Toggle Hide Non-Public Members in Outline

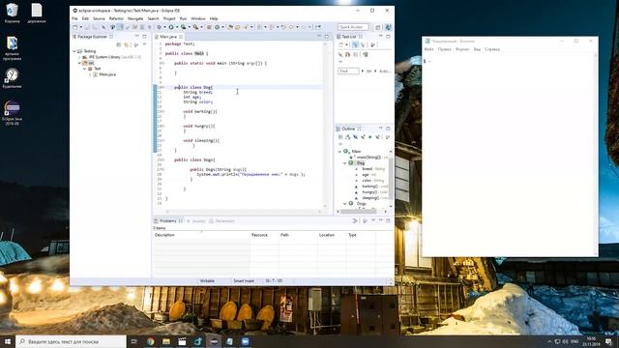coord(369,137)
